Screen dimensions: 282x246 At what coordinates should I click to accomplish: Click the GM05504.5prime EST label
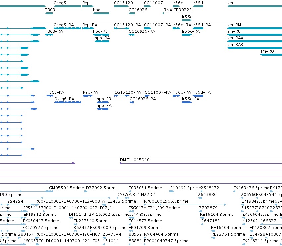(66, 188)
